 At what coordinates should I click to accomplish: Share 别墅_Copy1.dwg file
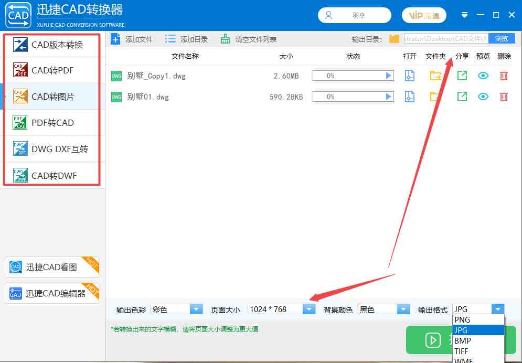[462, 76]
